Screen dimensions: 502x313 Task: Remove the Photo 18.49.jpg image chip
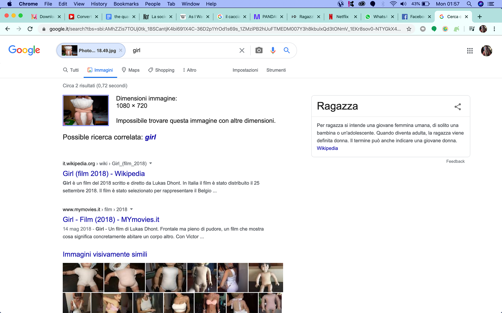(121, 50)
